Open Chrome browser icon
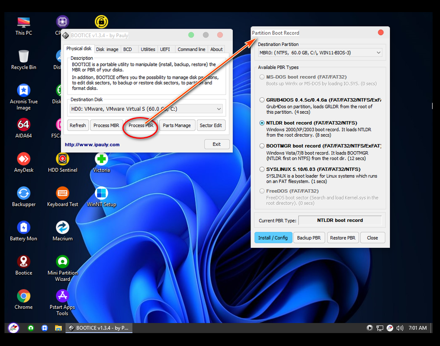 (x=23, y=300)
